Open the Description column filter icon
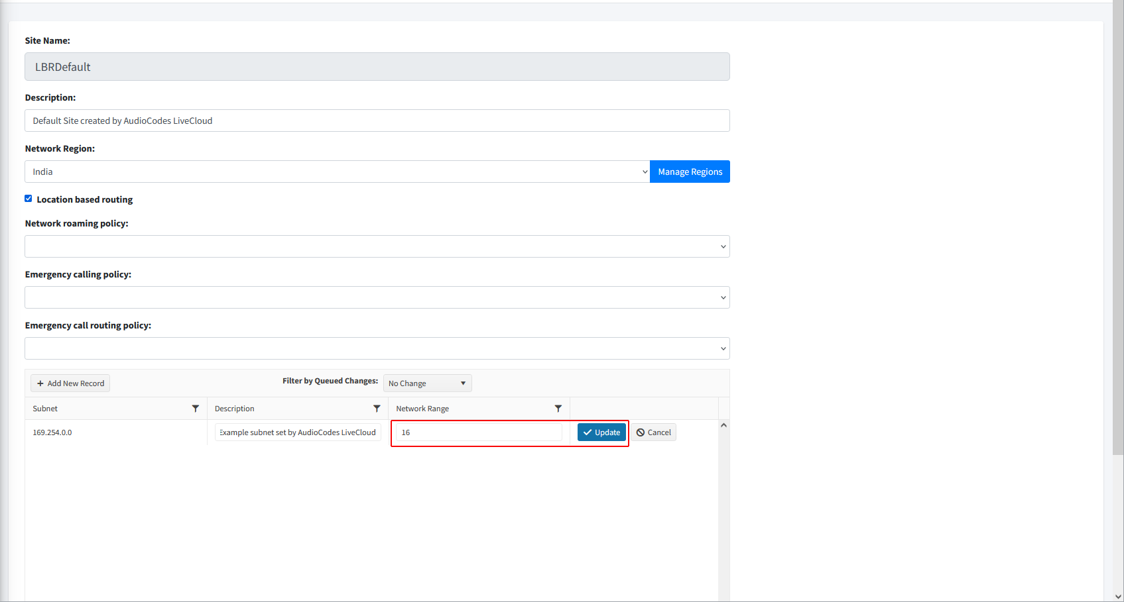Screen dimensions: 1124x602 tap(377, 409)
